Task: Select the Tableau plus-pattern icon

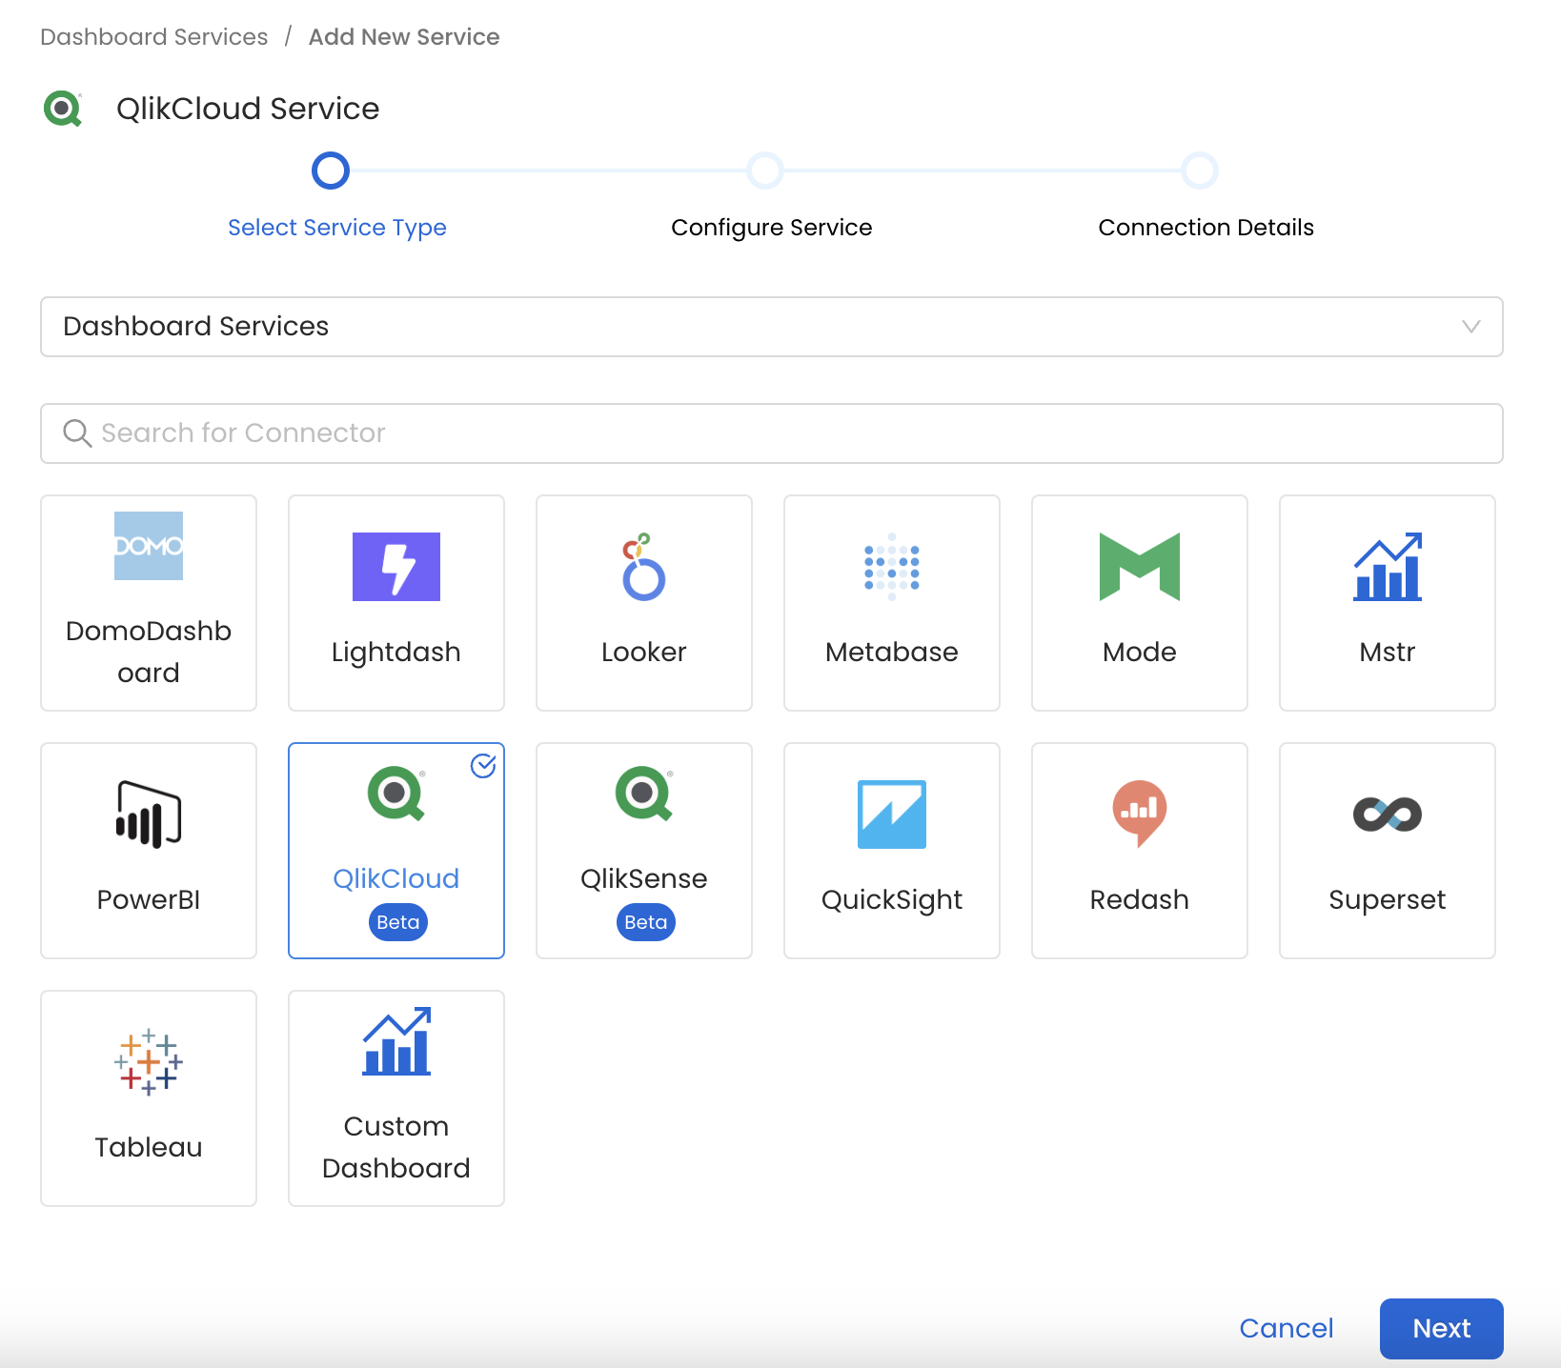Action: click(149, 1062)
